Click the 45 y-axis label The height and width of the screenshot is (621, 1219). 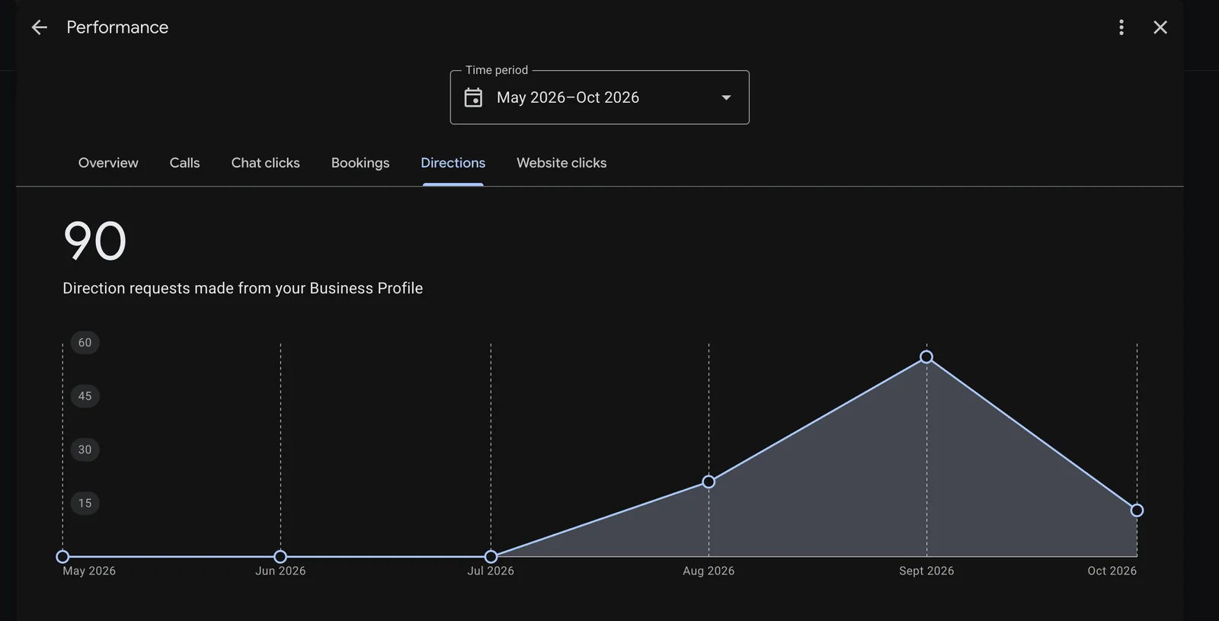(85, 396)
